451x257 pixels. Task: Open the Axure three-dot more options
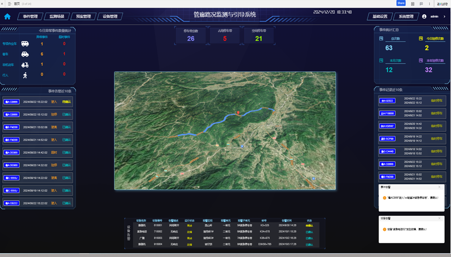point(430,3)
